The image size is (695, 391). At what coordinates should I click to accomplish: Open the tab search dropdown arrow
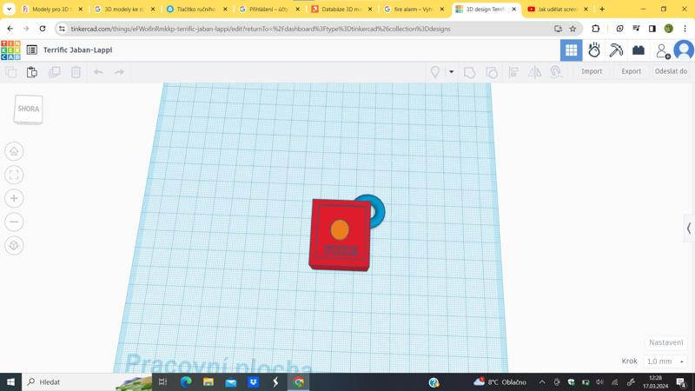(x=9, y=10)
